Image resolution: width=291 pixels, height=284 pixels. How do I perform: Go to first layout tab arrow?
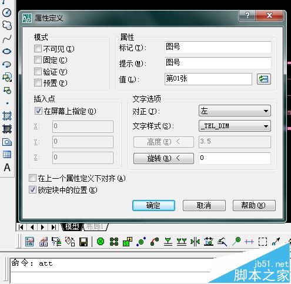click(21, 227)
